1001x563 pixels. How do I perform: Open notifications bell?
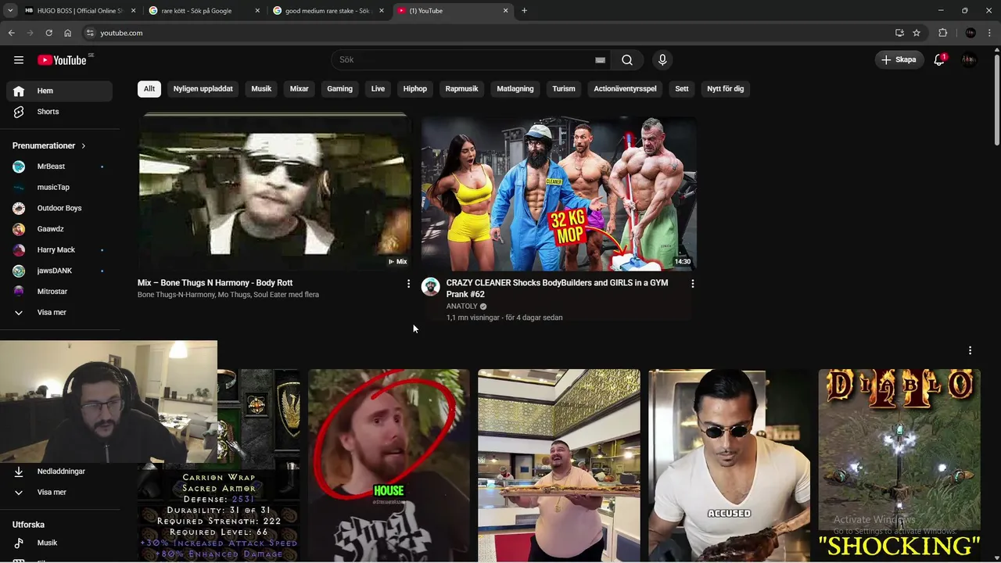(939, 60)
